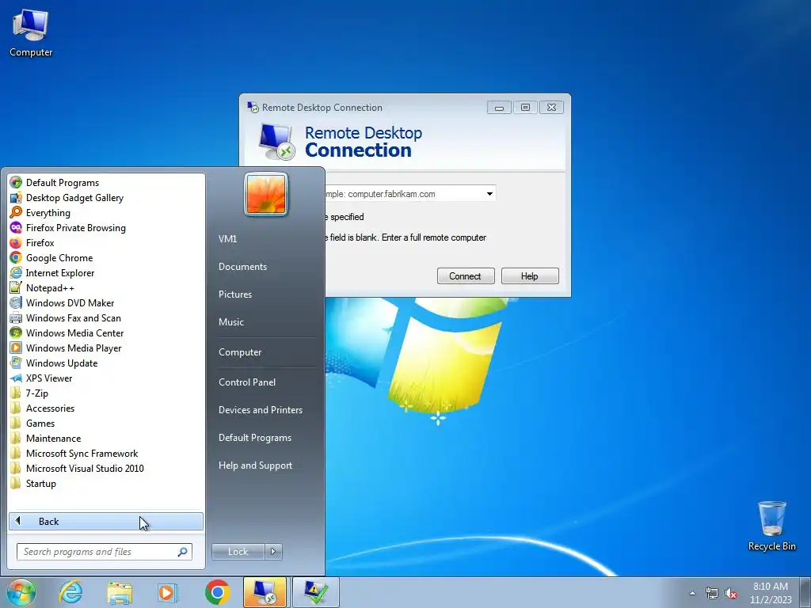Screen dimensions: 811x608
Task: Select the Remote Desktop Connection taskbar button
Action: 265,592
